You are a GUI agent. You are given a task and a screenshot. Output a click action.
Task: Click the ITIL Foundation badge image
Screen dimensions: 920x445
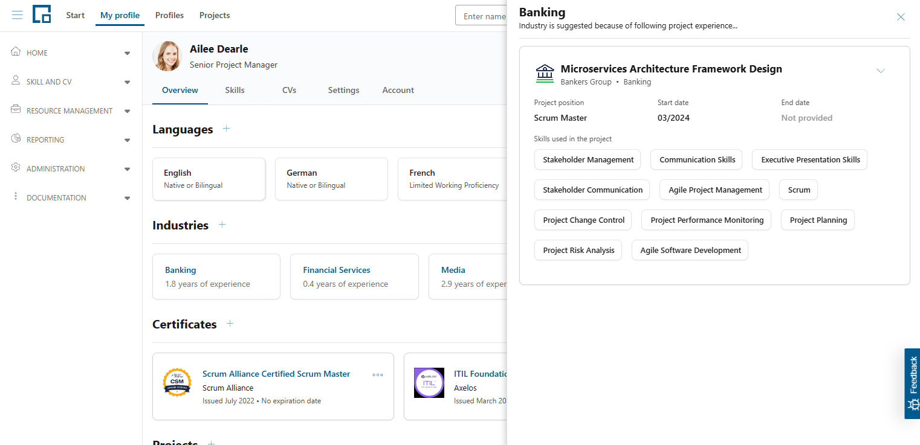pos(429,383)
